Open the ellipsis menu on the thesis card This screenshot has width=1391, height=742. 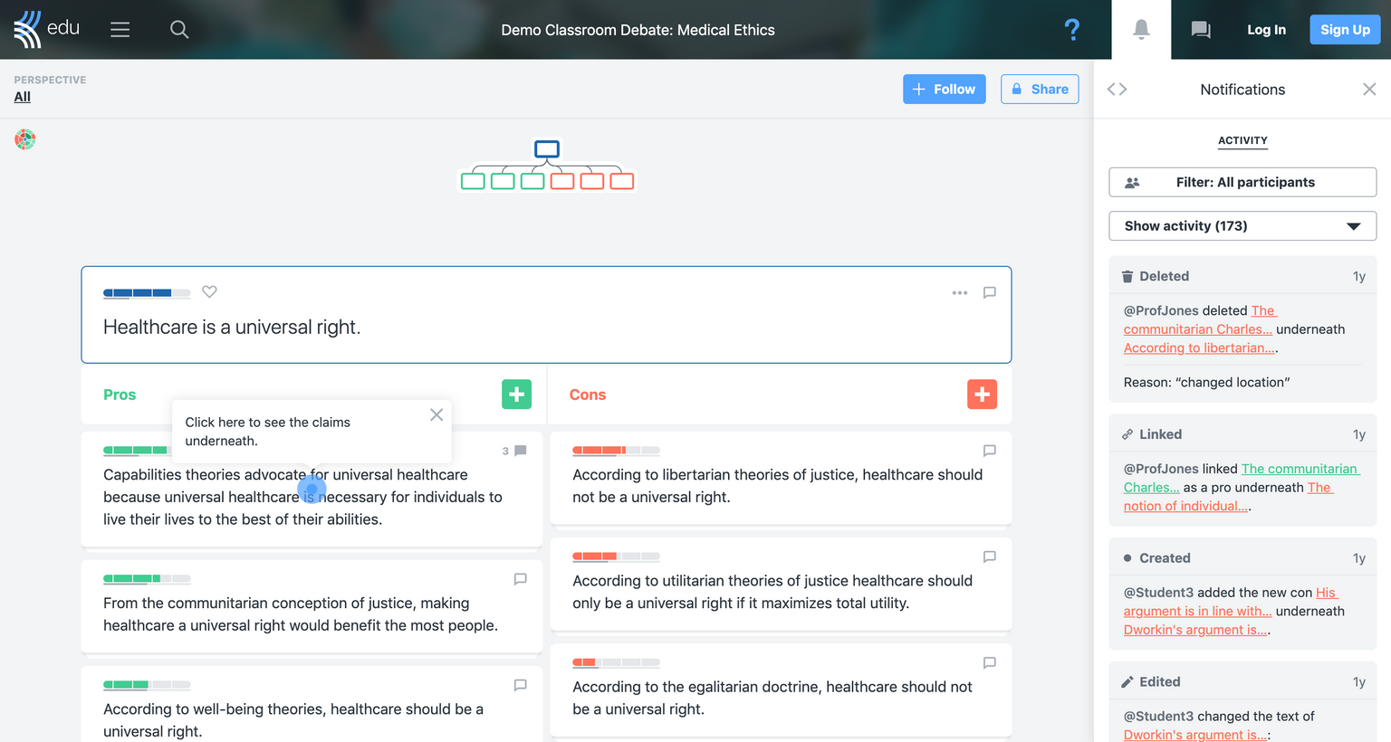(959, 292)
